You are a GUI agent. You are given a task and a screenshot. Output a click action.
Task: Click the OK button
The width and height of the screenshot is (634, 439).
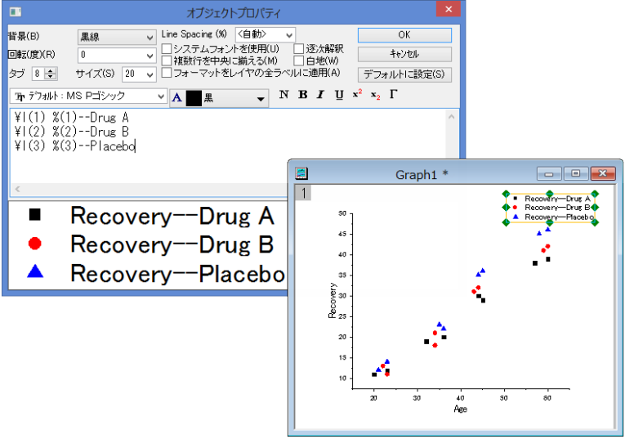[404, 35]
